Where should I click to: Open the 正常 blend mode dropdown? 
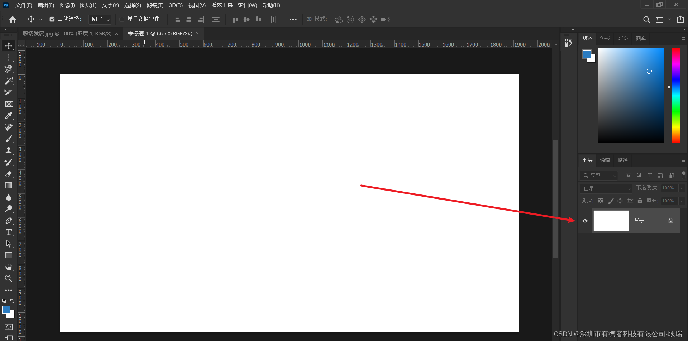[x=606, y=188]
